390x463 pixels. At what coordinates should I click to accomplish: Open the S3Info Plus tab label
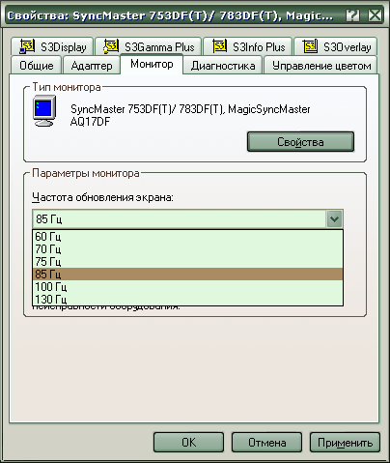click(x=259, y=47)
